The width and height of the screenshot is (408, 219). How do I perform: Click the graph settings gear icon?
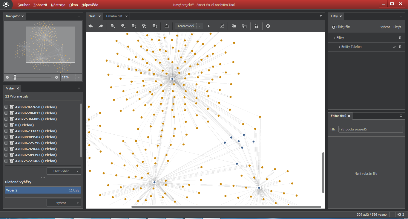[268, 26]
